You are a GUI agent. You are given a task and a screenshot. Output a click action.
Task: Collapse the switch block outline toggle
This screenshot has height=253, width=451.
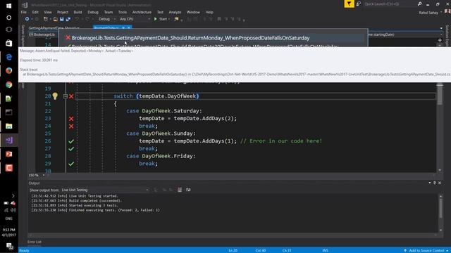[x=66, y=96]
